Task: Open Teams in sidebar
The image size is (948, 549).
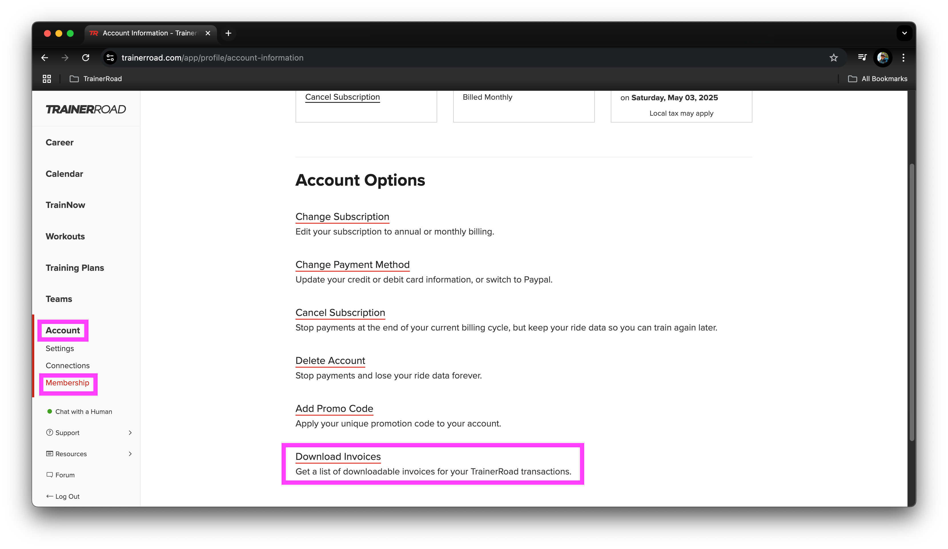Action: [x=59, y=299]
